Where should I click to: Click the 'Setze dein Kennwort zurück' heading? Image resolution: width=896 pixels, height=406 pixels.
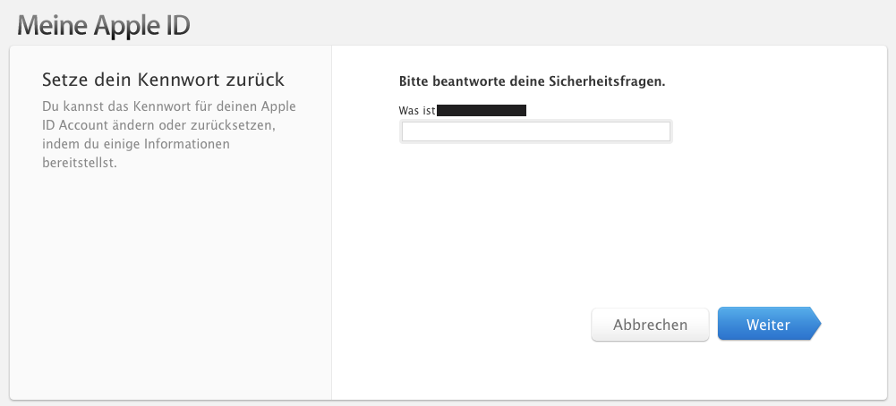tap(164, 80)
